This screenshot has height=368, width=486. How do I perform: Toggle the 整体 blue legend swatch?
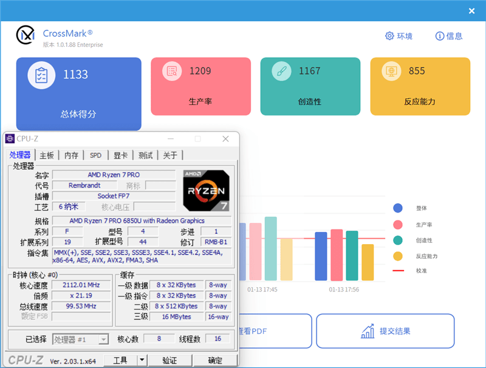point(398,208)
